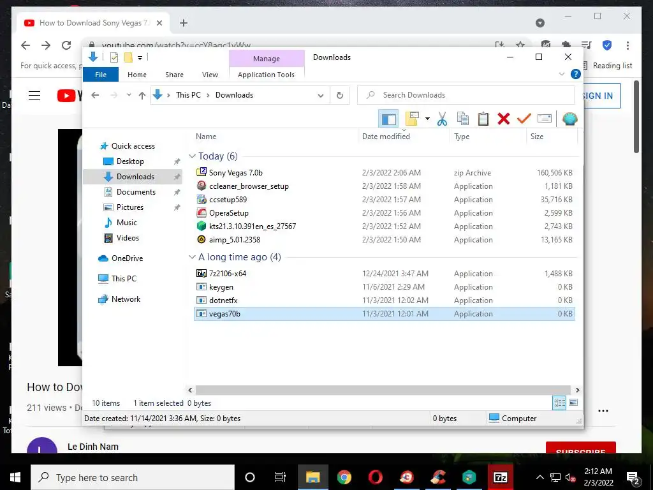
Task: Open the File ribbon tab
Action: [x=101, y=75]
